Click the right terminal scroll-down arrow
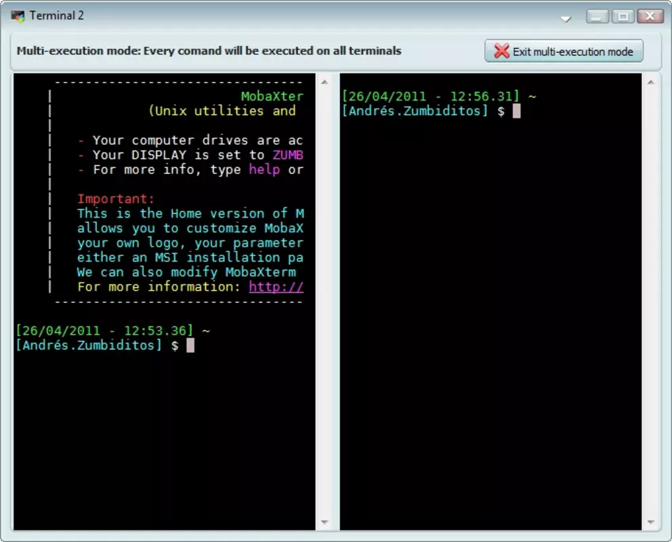The width and height of the screenshot is (672, 542). (x=651, y=522)
